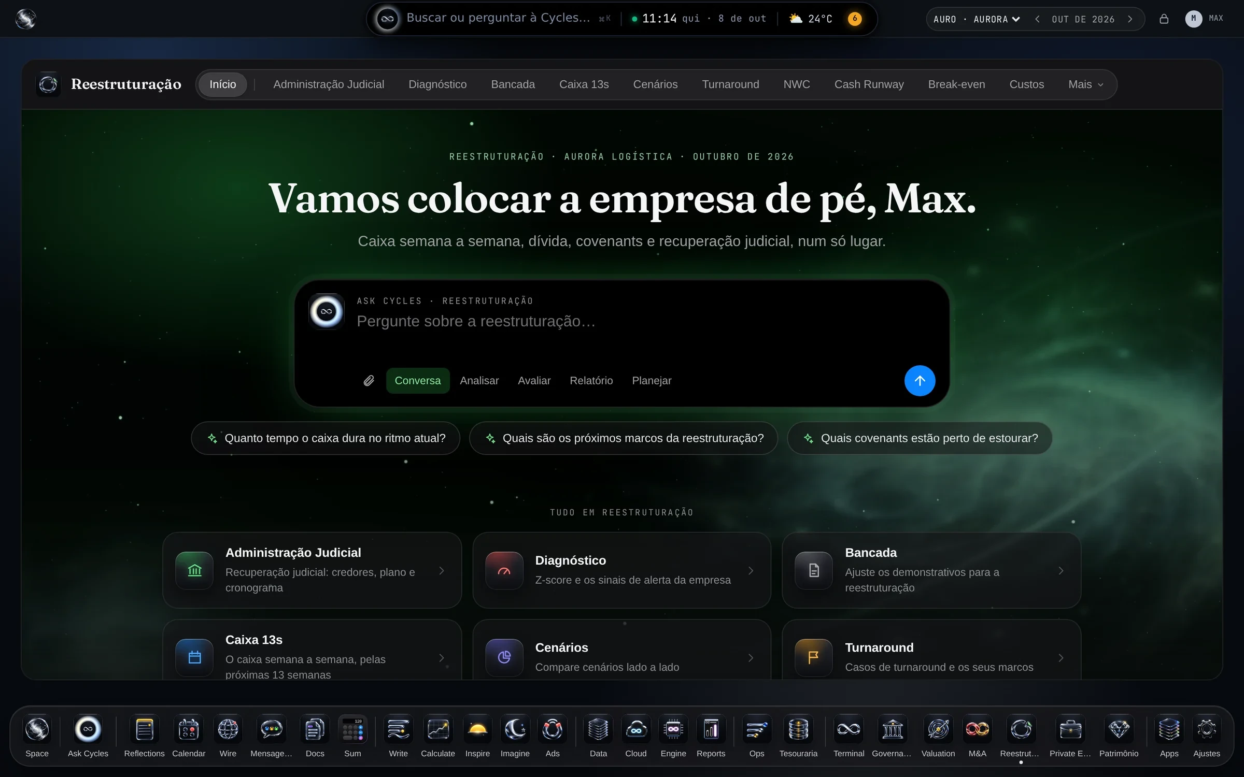Click the attachment paperclip icon

[369, 381]
